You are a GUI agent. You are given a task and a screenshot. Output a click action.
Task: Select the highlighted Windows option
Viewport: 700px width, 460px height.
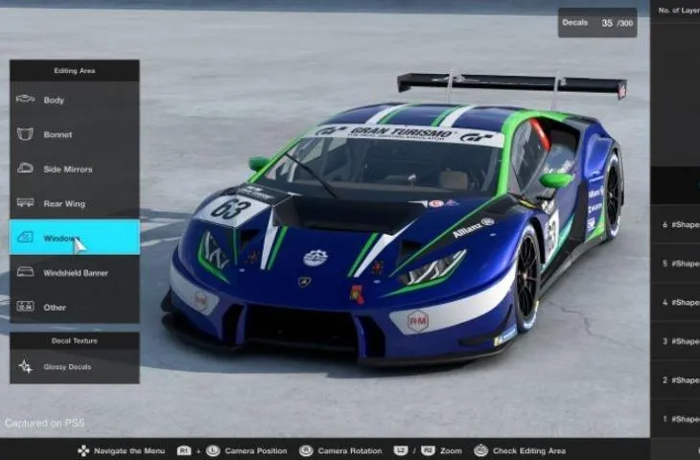(x=75, y=237)
